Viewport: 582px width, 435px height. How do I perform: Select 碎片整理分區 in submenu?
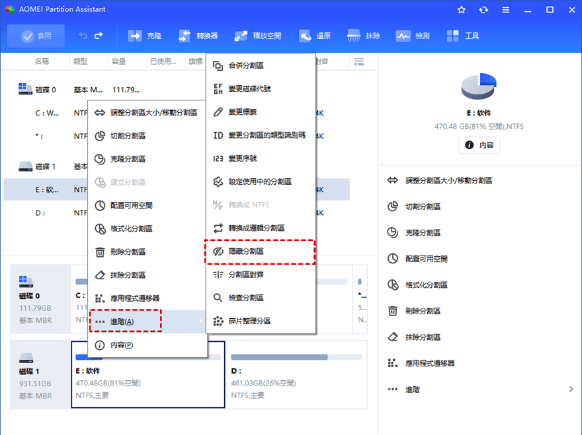(261, 321)
